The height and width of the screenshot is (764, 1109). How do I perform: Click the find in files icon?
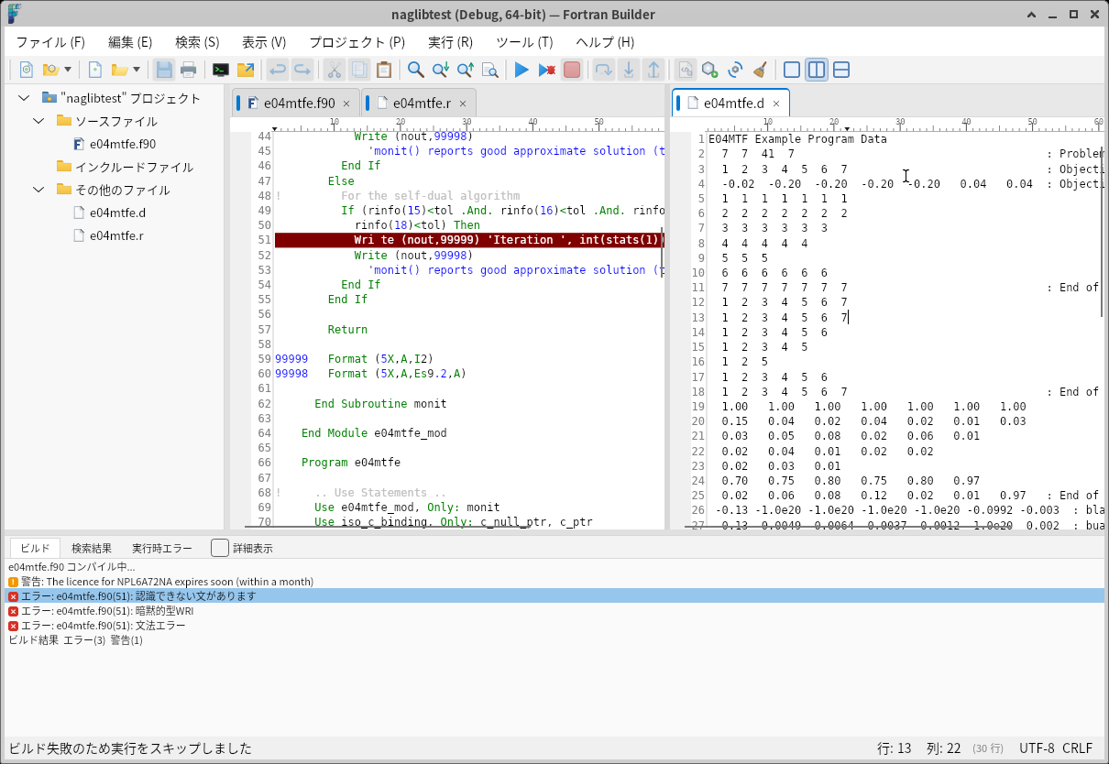pyautogui.click(x=490, y=70)
